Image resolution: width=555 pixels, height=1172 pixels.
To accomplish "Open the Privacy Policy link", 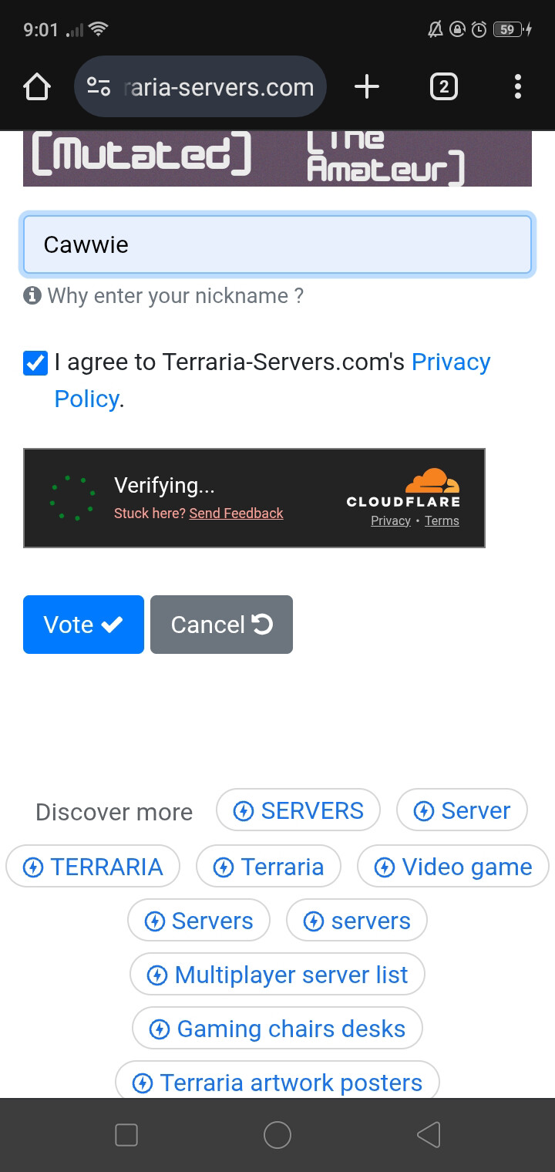I will [x=272, y=380].
